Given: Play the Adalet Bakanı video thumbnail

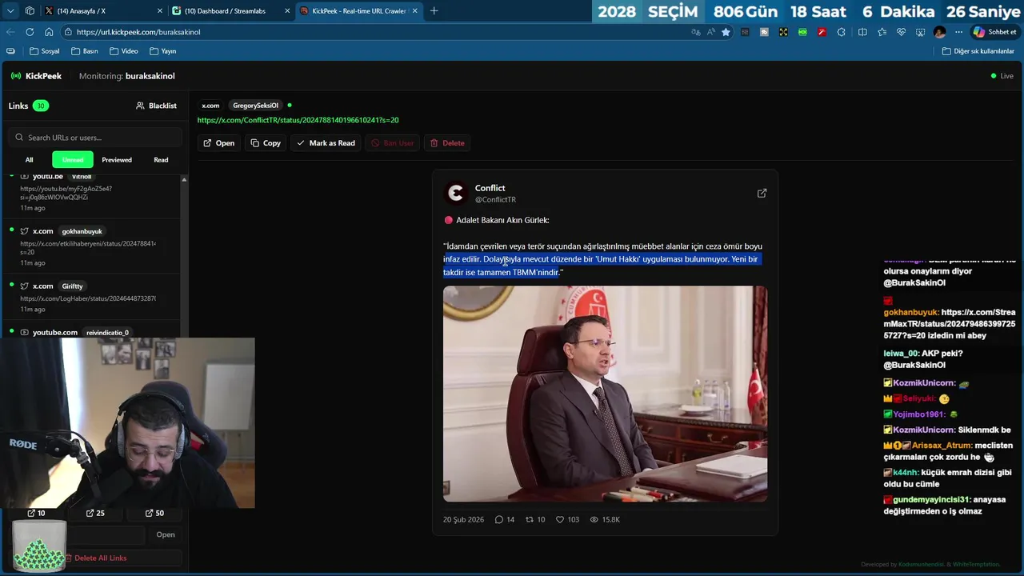Looking at the screenshot, I should [605, 394].
